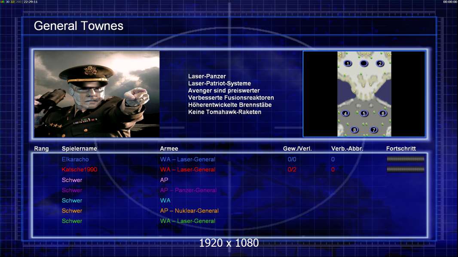This screenshot has width=458, height=257.
Task: Click the AP – Panzer-General army entry
Action: [x=188, y=190]
